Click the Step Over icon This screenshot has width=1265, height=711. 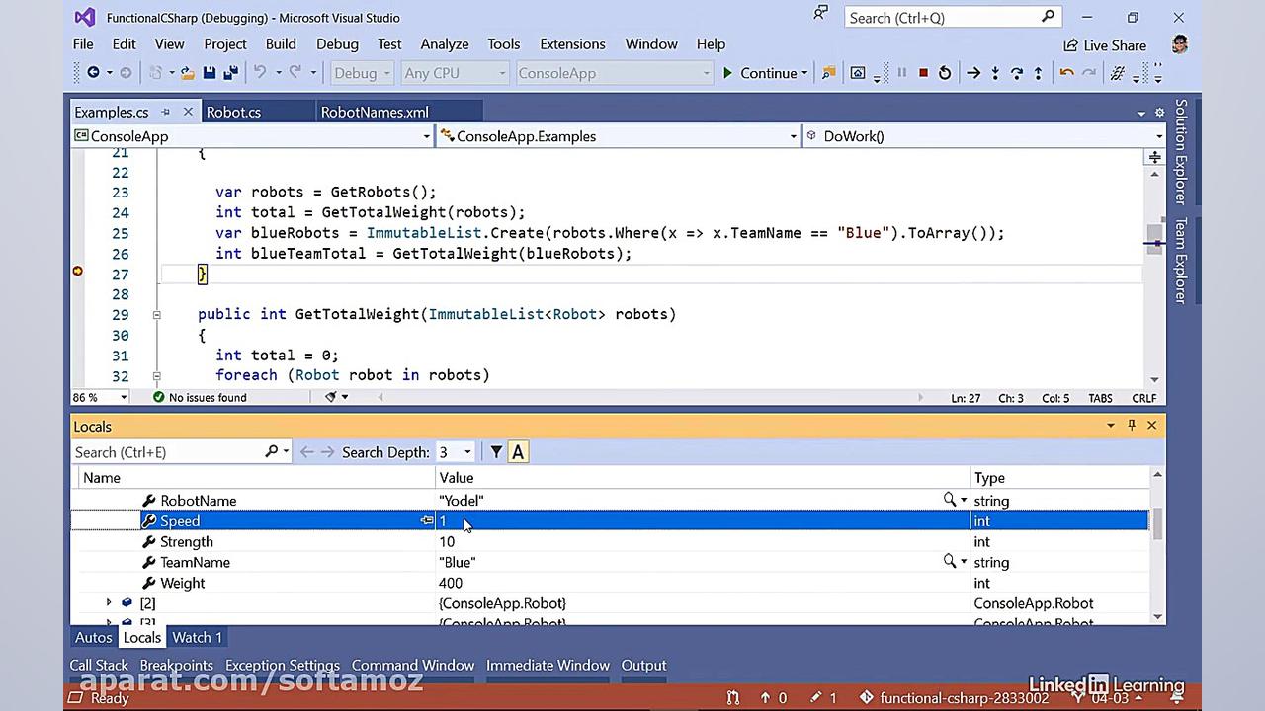[x=1017, y=73]
